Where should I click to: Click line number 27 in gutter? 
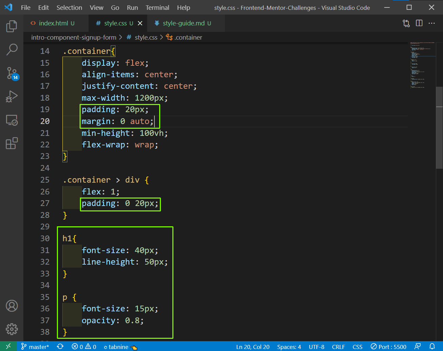45,203
